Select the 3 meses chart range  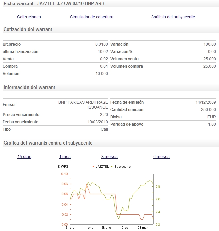click(x=109, y=157)
